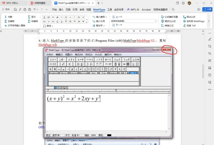
Task: Click 切换 TeX toggle
Action: 189,25
